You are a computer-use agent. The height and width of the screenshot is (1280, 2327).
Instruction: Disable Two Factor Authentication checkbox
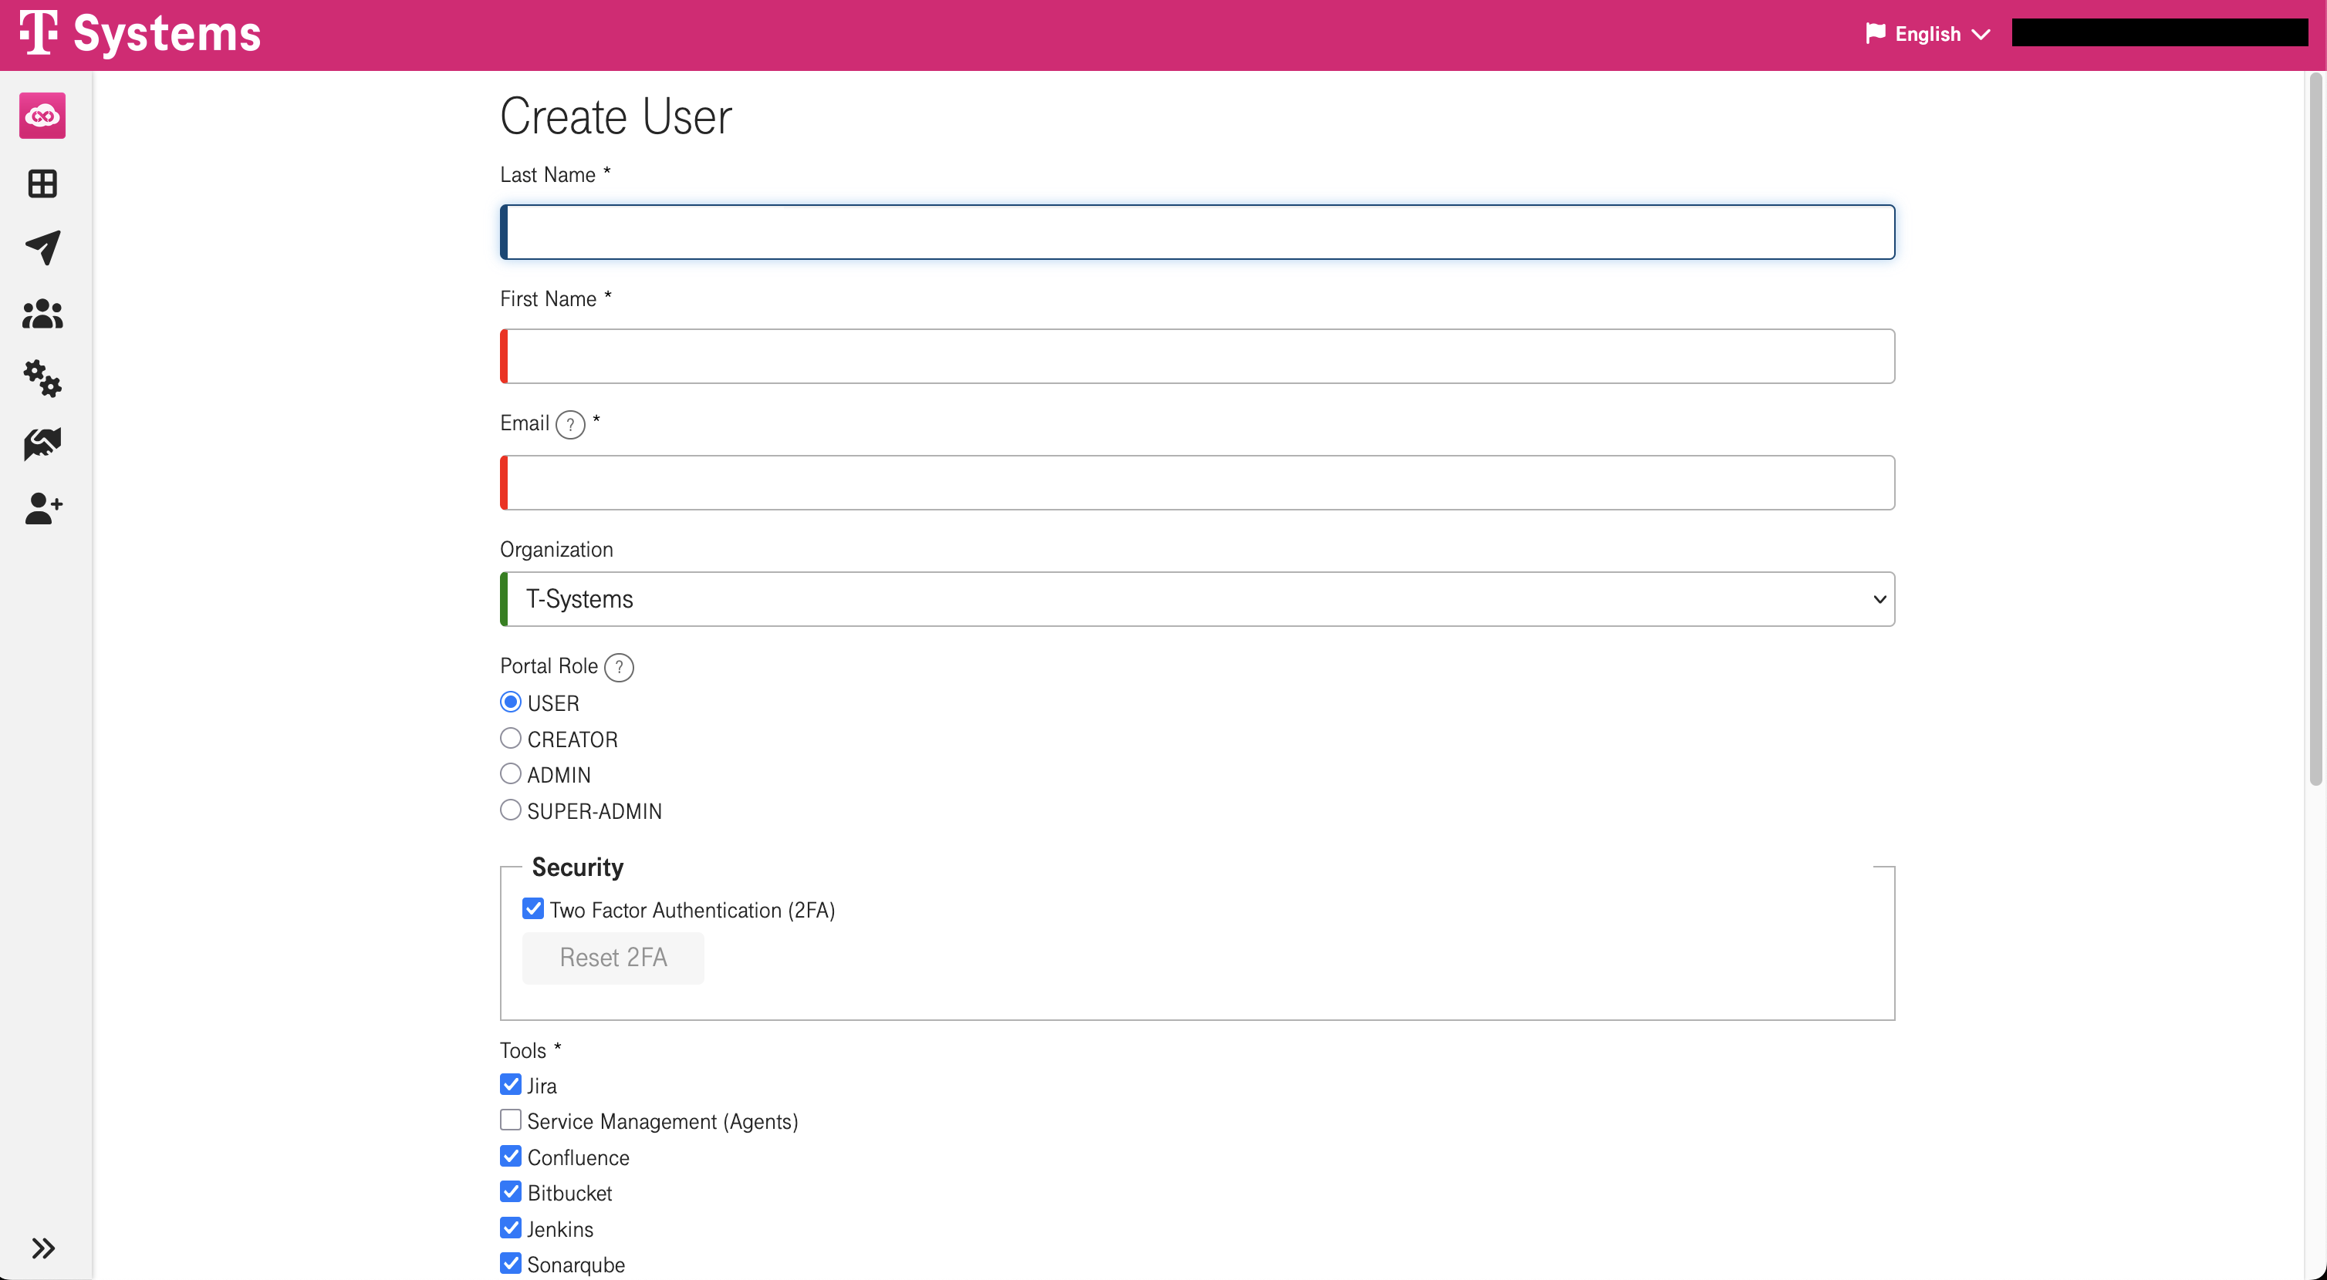(533, 908)
